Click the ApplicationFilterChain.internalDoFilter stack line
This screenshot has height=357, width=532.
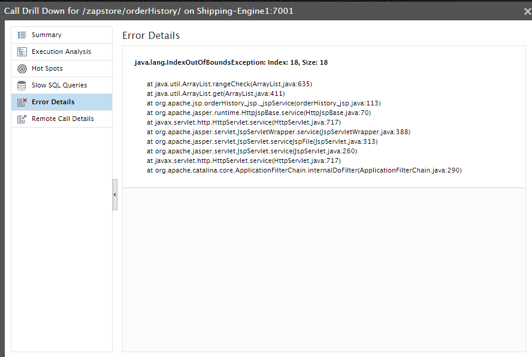point(304,170)
